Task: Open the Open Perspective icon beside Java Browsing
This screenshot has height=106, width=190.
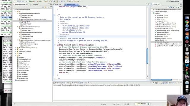Action: point(167,1)
